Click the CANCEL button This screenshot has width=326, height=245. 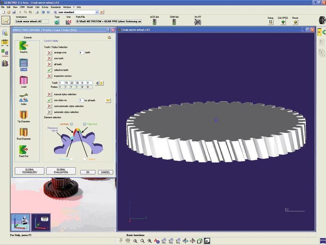105,172
